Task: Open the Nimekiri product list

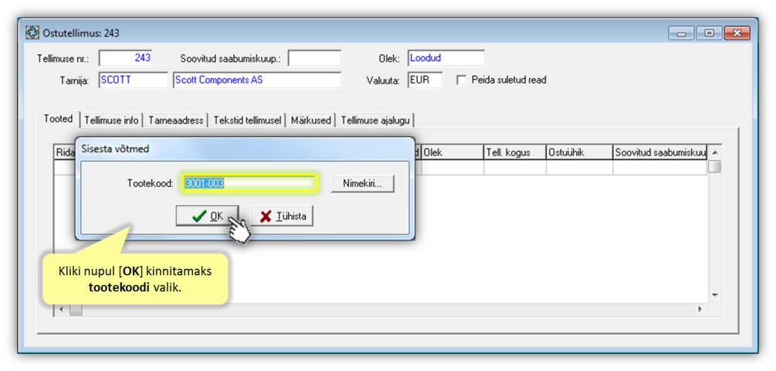Action: tap(362, 183)
